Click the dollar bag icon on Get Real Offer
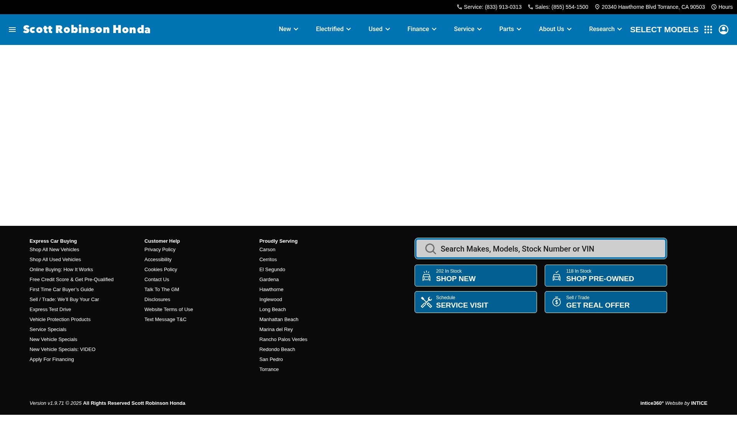Image resolution: width=737 pixels, height=424 pixels. point(557,302)
